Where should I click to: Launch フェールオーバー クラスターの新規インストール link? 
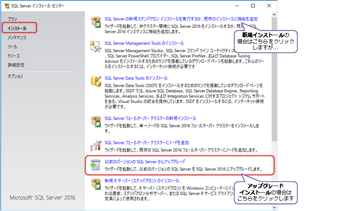click(x=150, y=118)
